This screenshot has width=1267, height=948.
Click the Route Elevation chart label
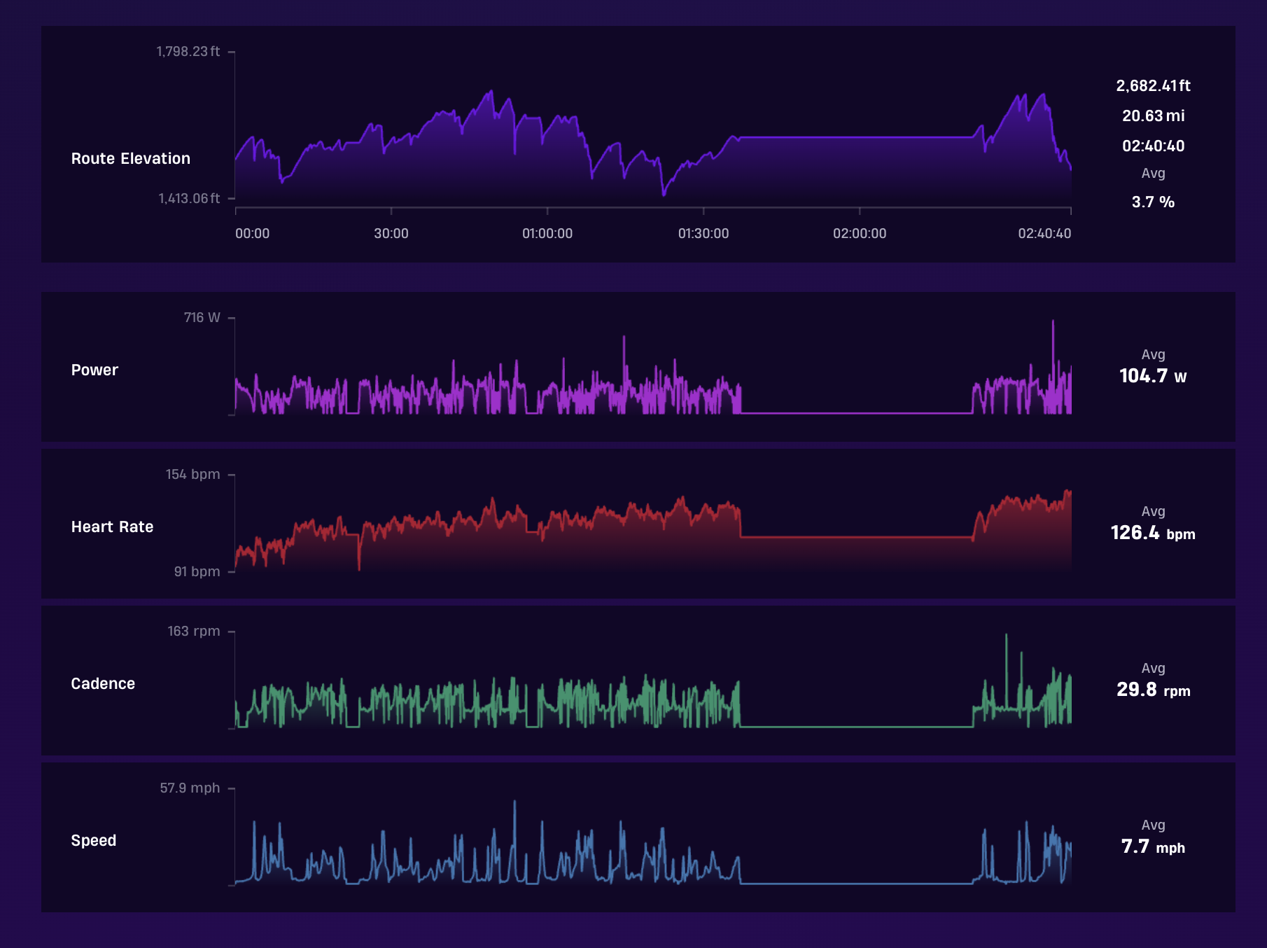click(130, 158)
